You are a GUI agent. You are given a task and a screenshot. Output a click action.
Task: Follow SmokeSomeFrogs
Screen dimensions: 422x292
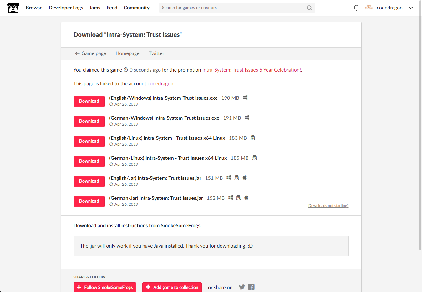pos(105,287)
